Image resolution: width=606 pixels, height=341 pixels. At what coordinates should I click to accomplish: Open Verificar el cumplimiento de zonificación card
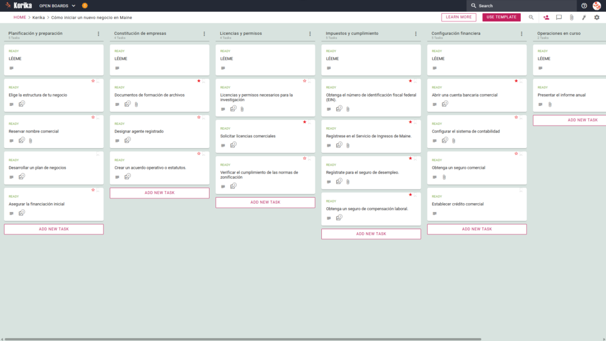(265, 175)
